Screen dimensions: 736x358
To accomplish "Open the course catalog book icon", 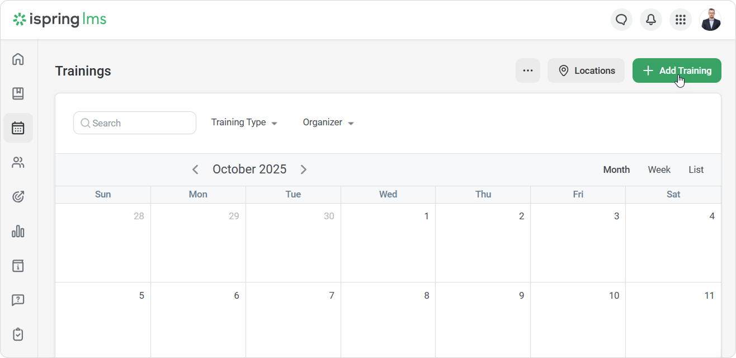I will [18, 93].
